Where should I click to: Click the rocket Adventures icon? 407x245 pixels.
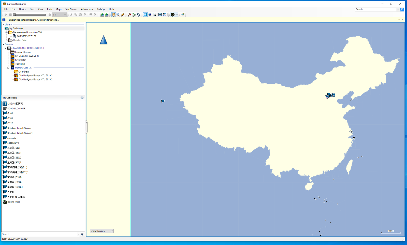[x=183, y=15]
